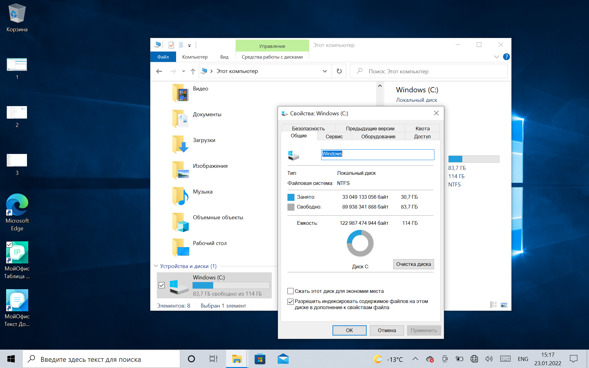
Task: Expand the address bar history dropdown
Action: [325, 71]
